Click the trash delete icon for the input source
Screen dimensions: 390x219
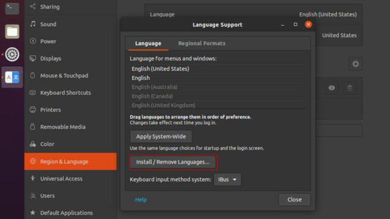(349, 88)
